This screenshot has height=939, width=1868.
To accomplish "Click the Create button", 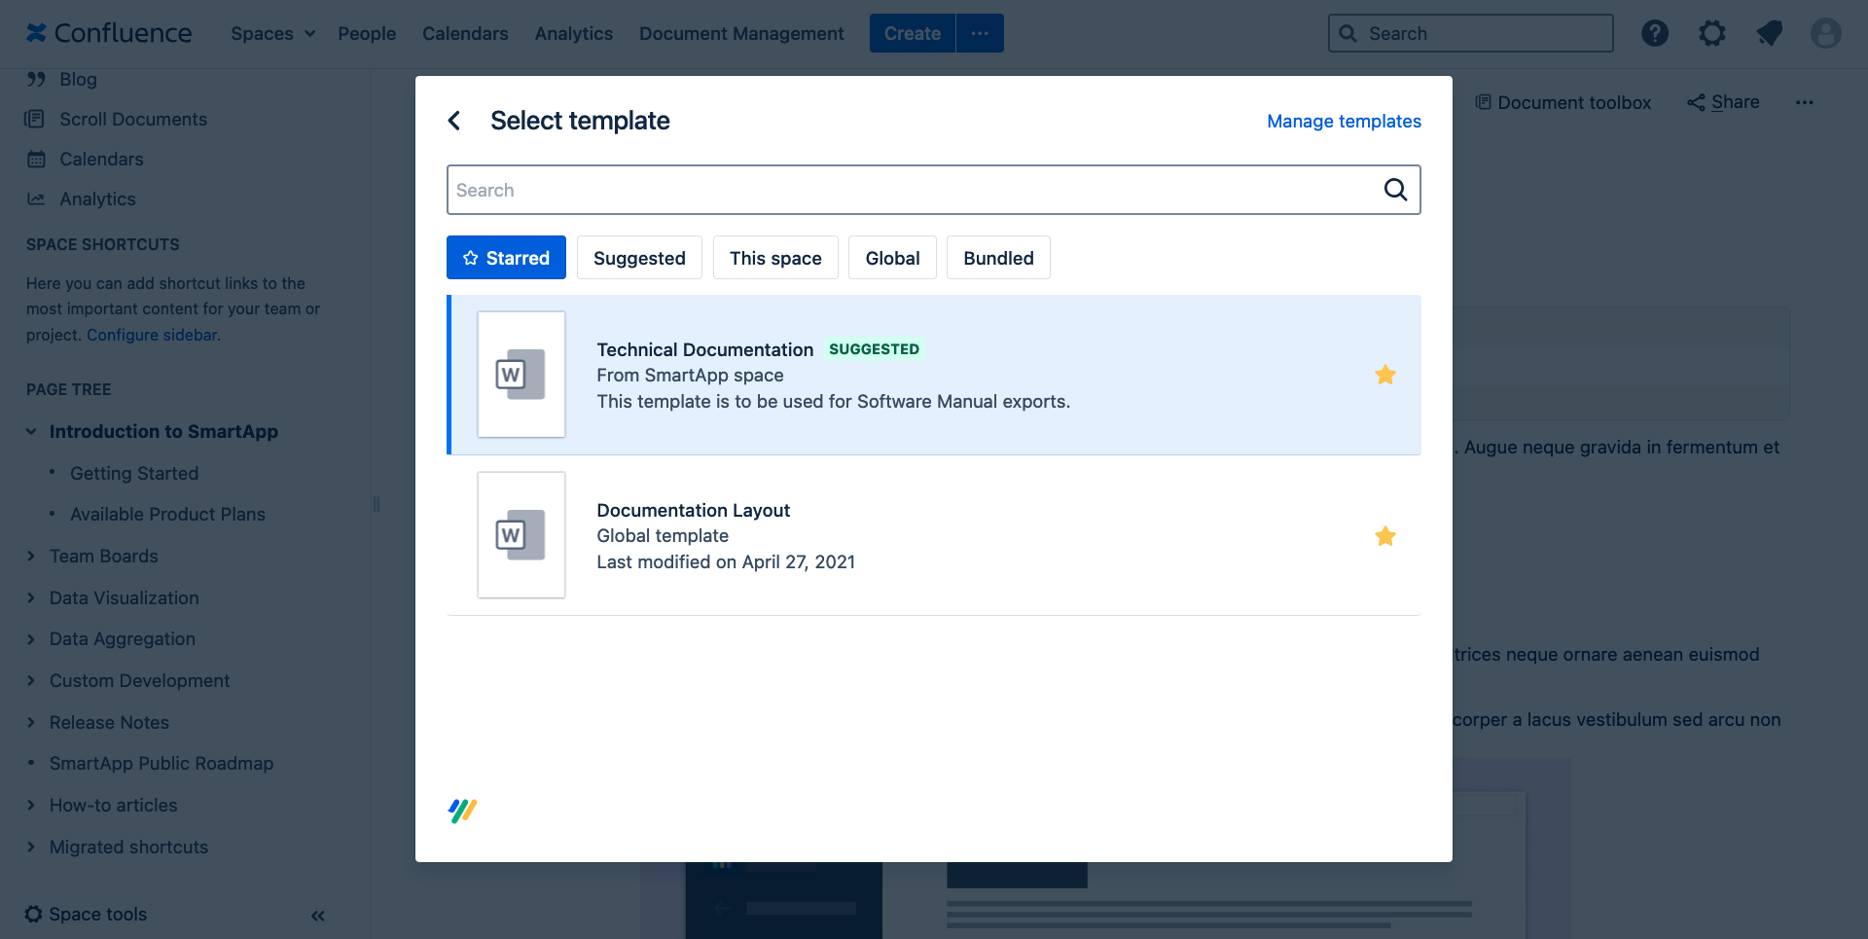I will click(x=912, y=33).
